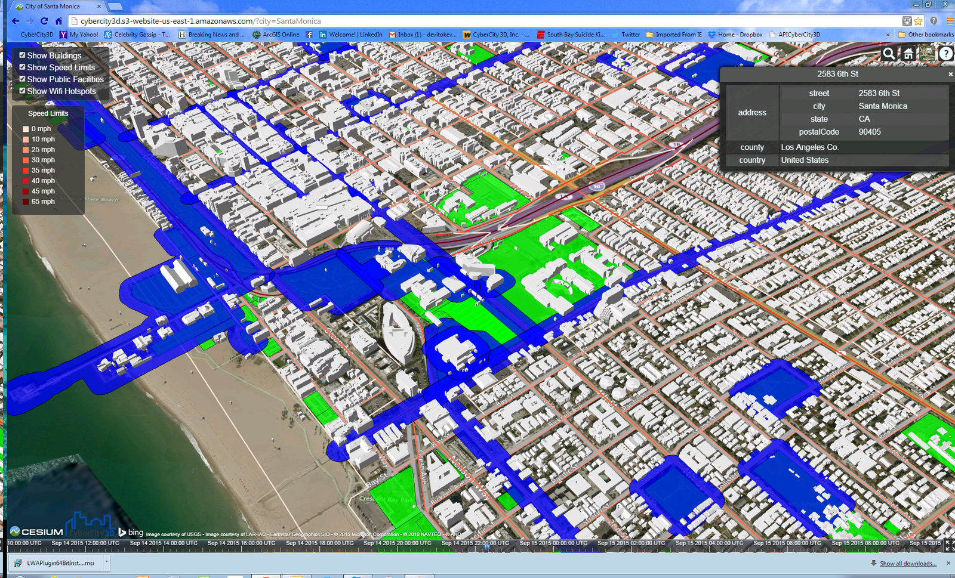Viewport: 955px width, 578px height.
Task: Click the Show all downloads link
Action: [907, 564]
